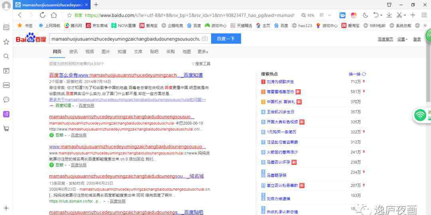Open the shopping cart sidebar icon

[x=6, y=128]
